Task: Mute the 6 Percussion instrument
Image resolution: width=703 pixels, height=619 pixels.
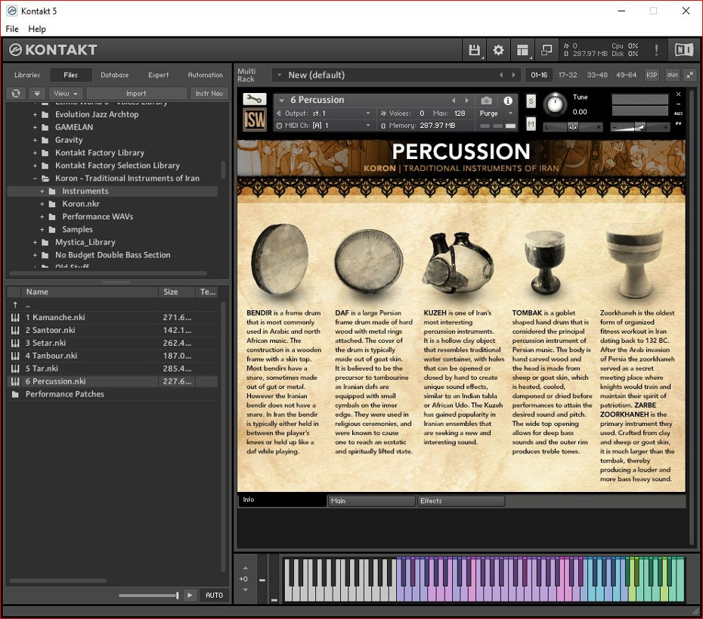Action: tap(531, 123)
